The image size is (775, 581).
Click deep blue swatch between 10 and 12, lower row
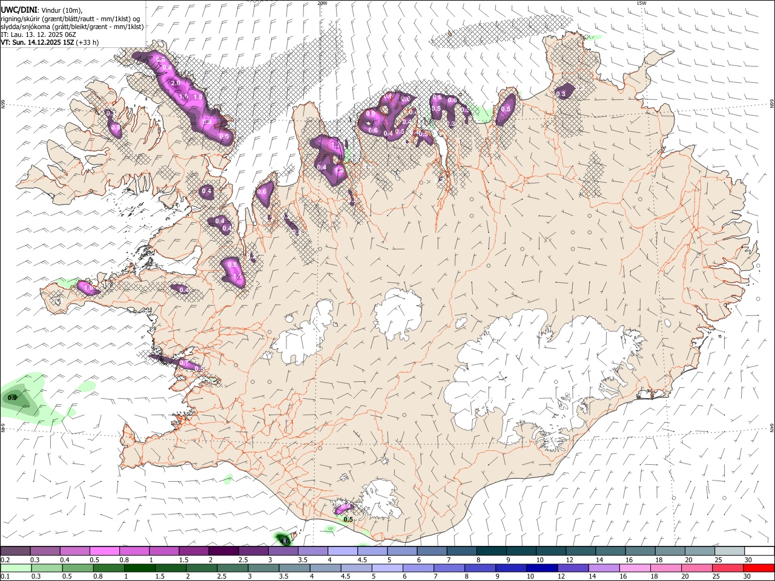pos(542,568)
